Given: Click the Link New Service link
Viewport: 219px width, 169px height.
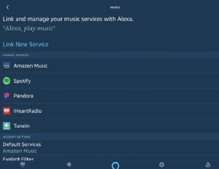Looking at the screenshot, I should pos(26,44).
